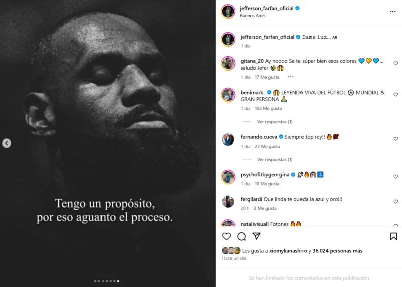Select the first carousel indicator dot

(x=95, y=281)
